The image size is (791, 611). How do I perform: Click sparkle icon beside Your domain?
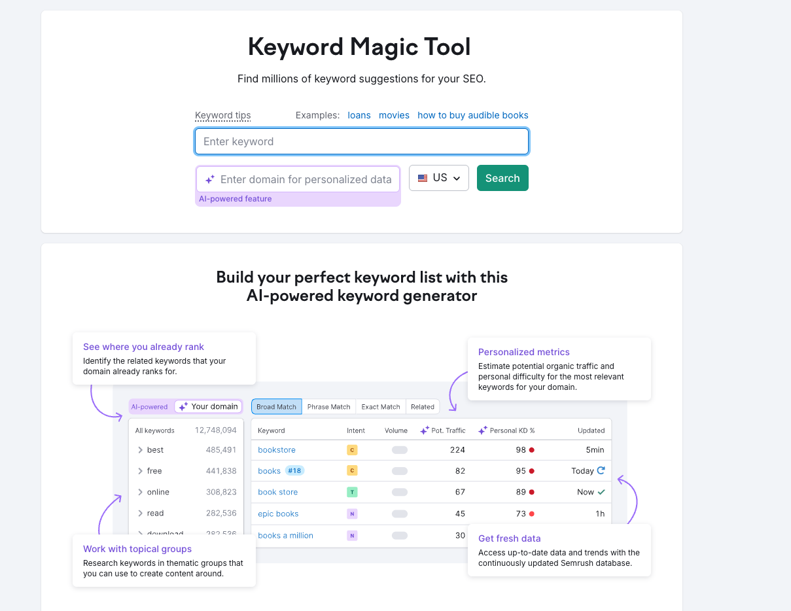point(183,406)
